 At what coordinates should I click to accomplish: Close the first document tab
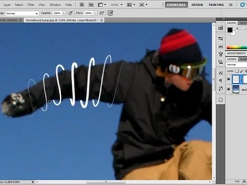coord(21,20)
